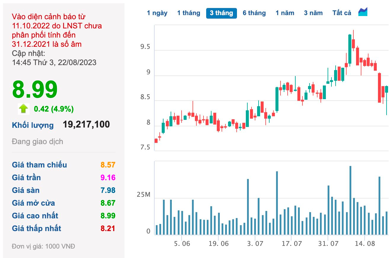Open the area chart type icon

point(363,12)
